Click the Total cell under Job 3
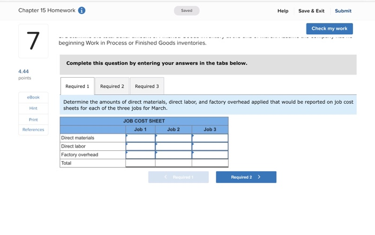 coord(210,163)
